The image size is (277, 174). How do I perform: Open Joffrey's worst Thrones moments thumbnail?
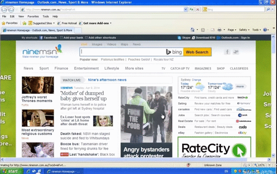(x=38, y=85)
